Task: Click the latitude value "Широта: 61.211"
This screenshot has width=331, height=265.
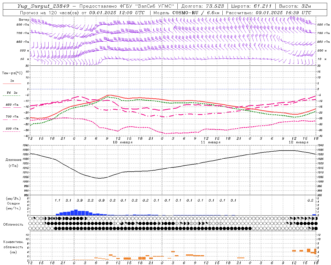Action: [x=251, y=6]
